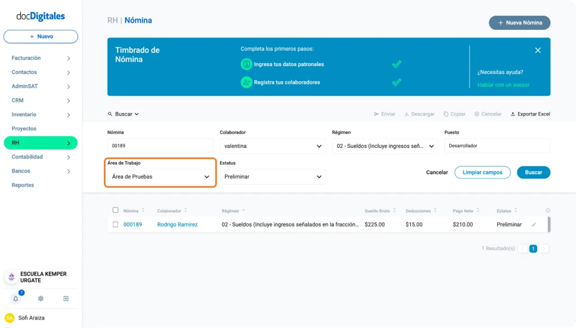The height and width of the screenshot is (328, 576).
Task: Click the datos patronales step icon
Action: coord(246,64)
